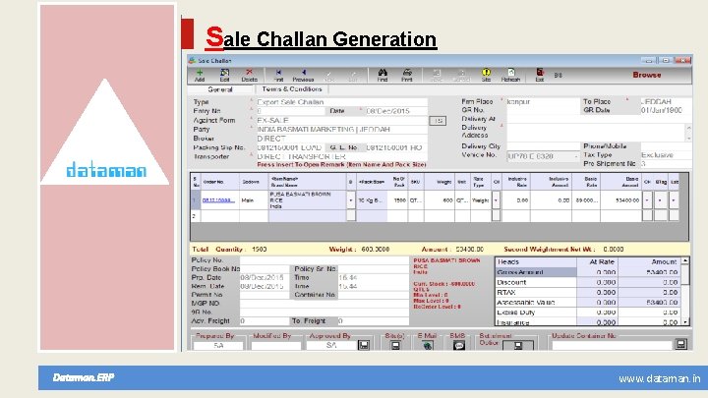
Task: Select the Assessable Value heads row
Action: pos(588,303)
